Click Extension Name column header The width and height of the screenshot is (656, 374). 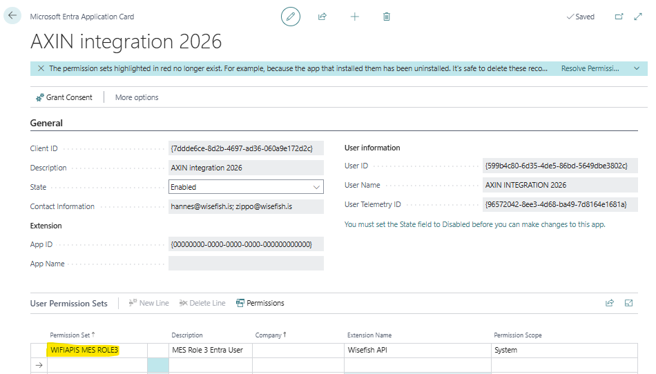pyautogui.click(x=369, y=335)
